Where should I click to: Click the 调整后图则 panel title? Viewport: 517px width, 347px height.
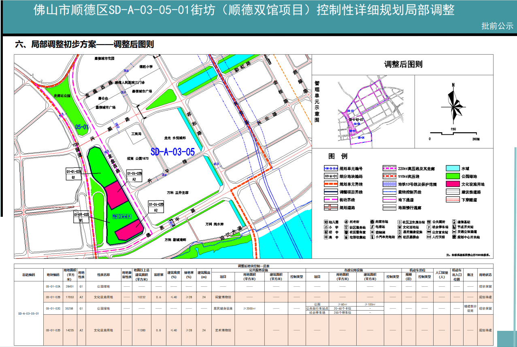tap(403, 65)
